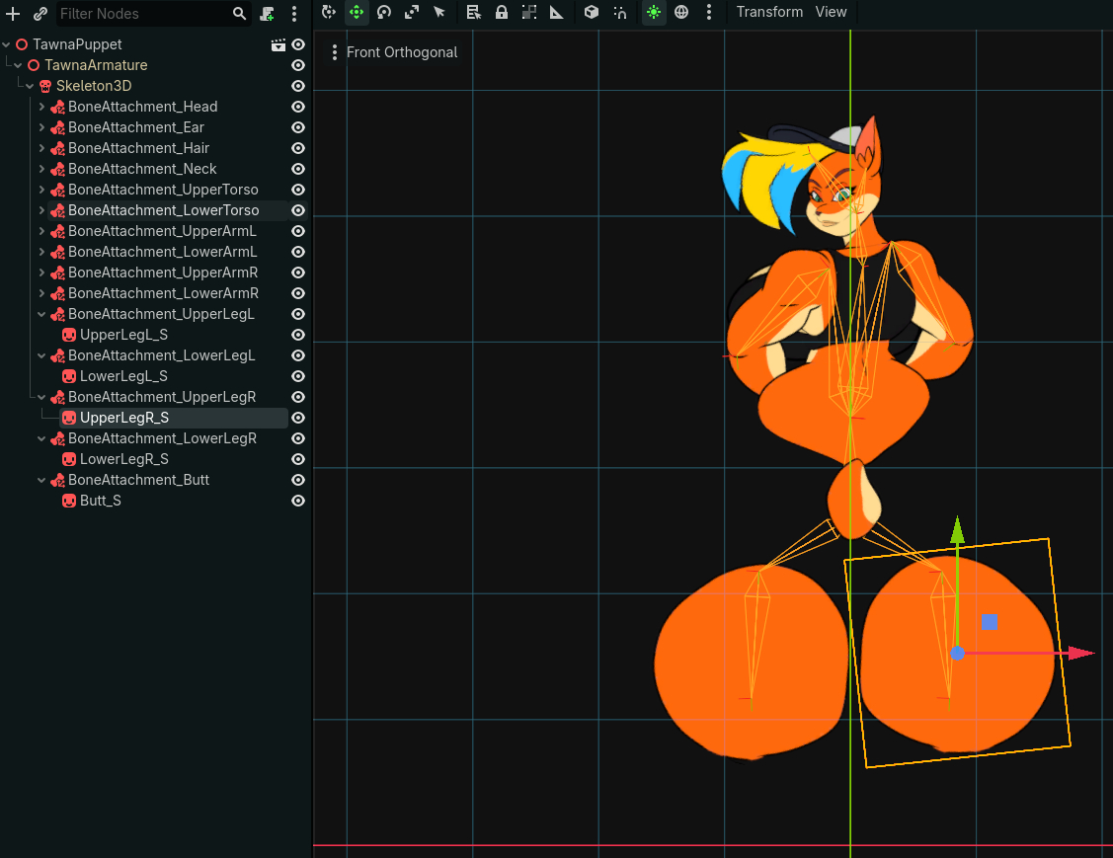Click the Attach Script icon

coord(268,14)
